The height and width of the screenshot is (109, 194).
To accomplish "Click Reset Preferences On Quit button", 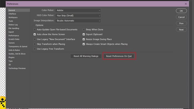I will (119, 56).
